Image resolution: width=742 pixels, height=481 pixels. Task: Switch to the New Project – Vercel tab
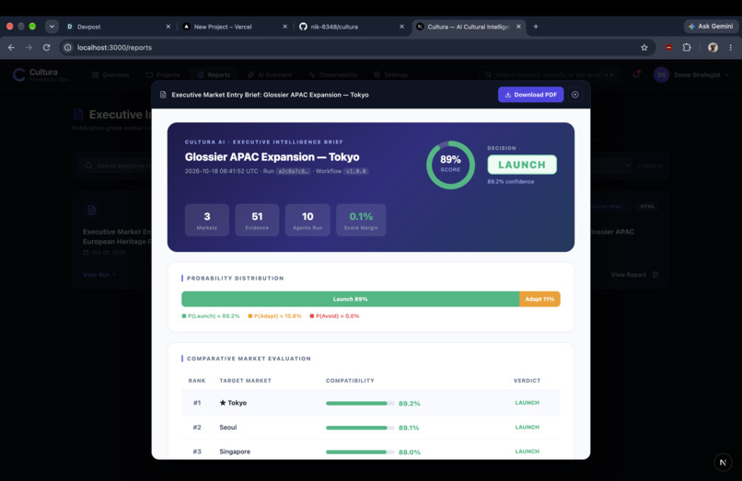[235, 27]
